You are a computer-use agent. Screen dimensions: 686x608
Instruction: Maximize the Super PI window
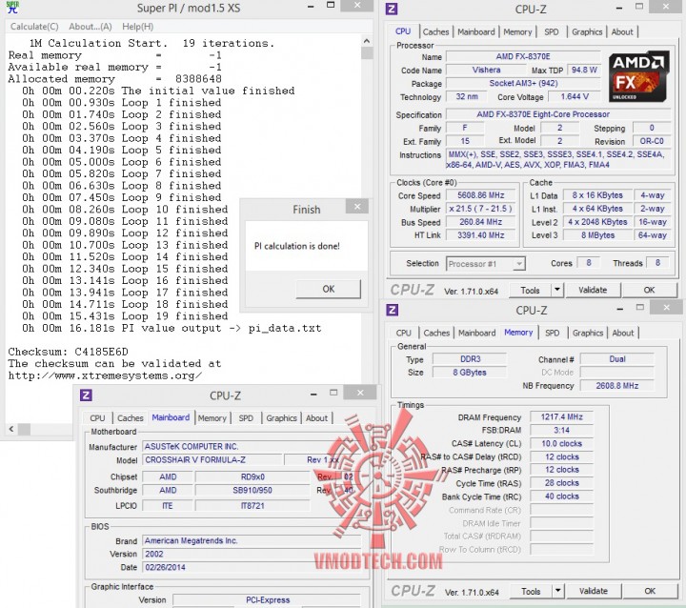coord(331,6)
